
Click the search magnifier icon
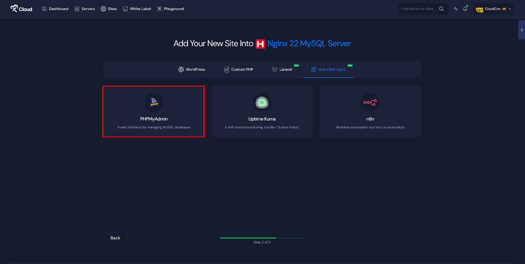point(441,9)
